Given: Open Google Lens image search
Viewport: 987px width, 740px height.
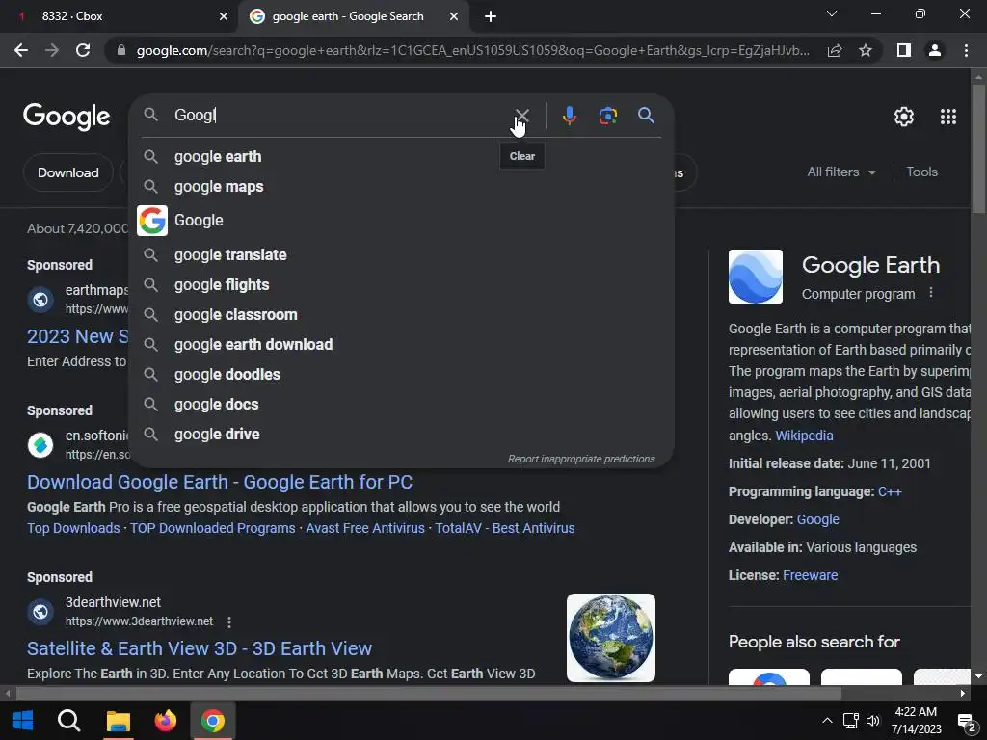Looking at the screenshot, I should (x=607, y=116).
